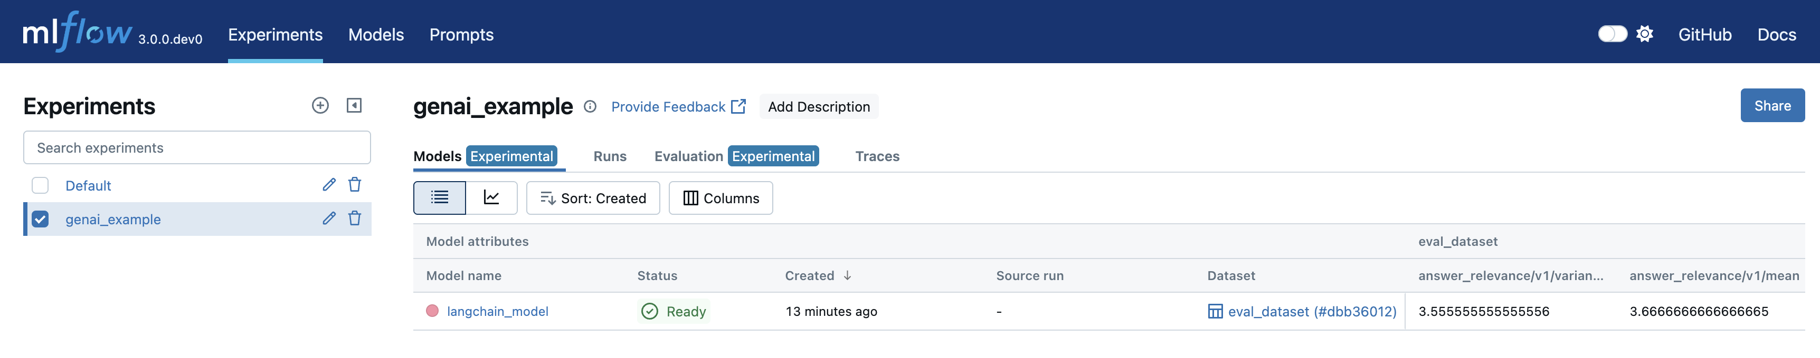The image size is (1820, 358).
Task: Click pencil icon to rename genai_example experiment
Action: [329, 218]
